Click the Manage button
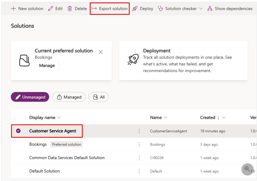Image resolution: width=257 pixels, height=181 pixels. (47, 65)
